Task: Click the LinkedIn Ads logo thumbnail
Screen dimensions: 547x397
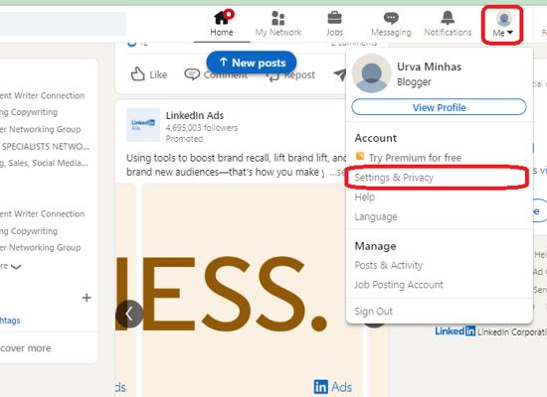Action: pyautogui.click(x=143, y=125)
